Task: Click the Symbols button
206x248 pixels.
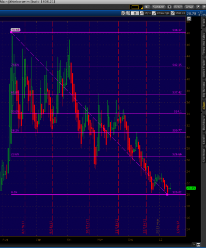Action: (159, 7)
